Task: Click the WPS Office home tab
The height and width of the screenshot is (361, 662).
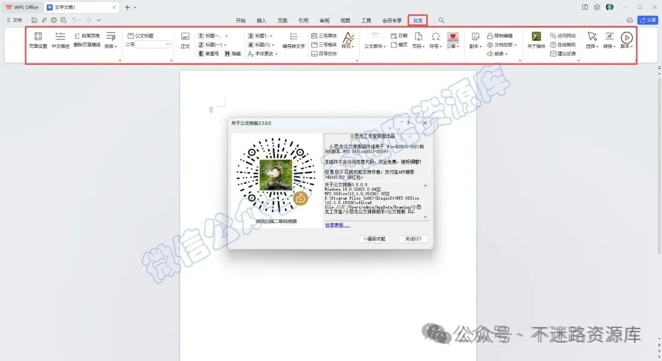Action: [x=22, y=7]
